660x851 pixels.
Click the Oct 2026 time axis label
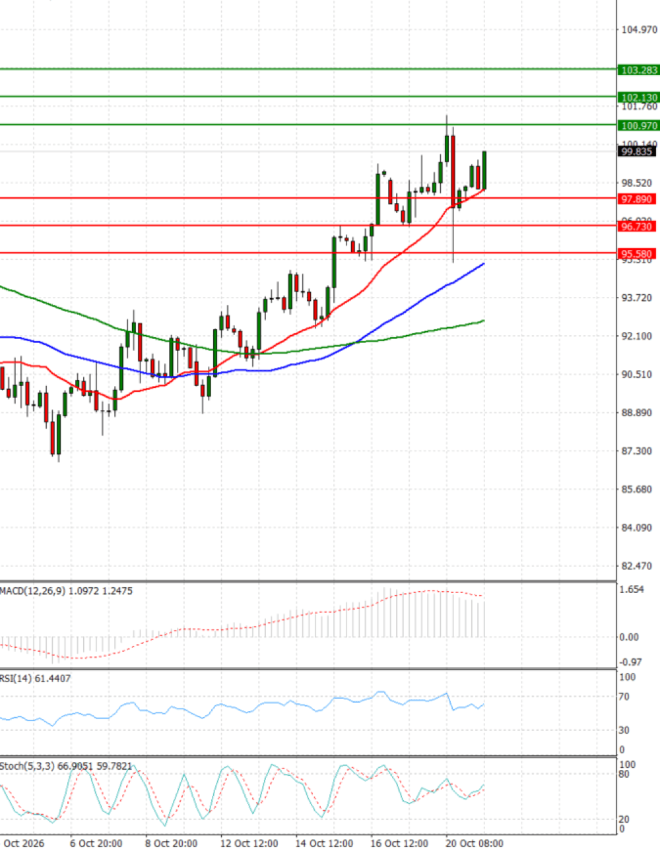click(24, 843)
